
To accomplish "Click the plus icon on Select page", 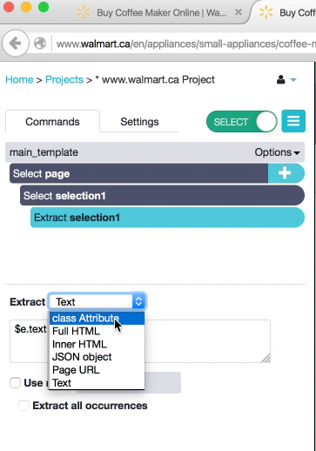I will point(286,173).
